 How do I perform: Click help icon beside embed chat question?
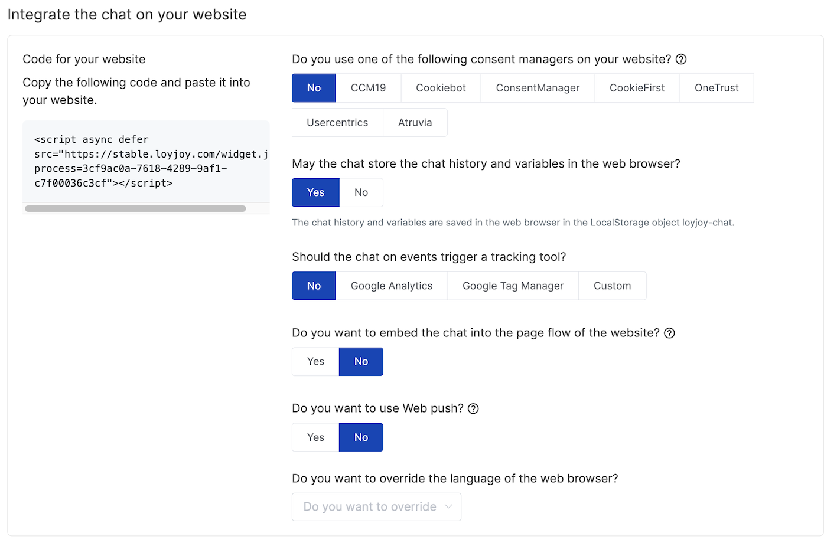point(669,333)
